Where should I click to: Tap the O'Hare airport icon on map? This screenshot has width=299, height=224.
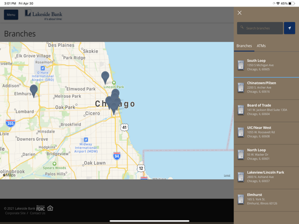(43, 68)
